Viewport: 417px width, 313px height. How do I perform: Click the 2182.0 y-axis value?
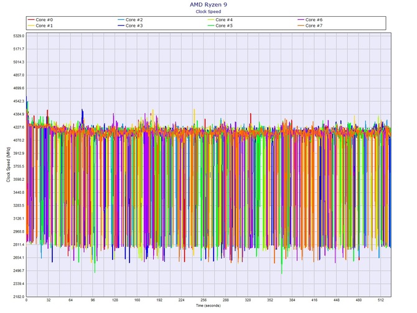19,297
